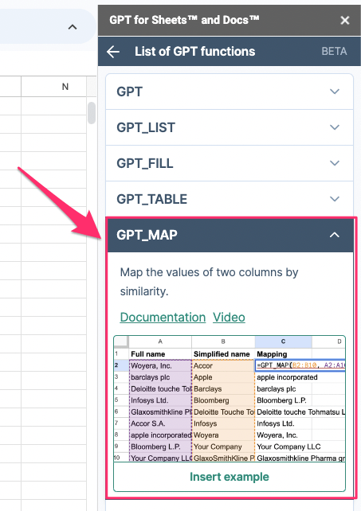
Task: Select the GPT_TABLE function title
Action: [x=151, y=199]
